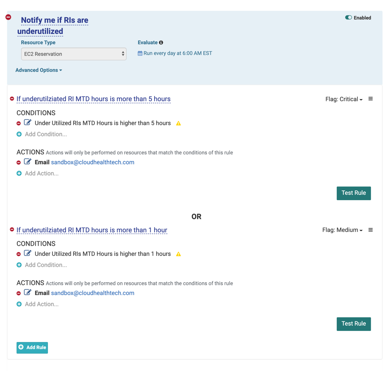This screenshot has width=390, height=371.
Task: Click warning icon on 1 hours condition
Action: click(179, 254)
